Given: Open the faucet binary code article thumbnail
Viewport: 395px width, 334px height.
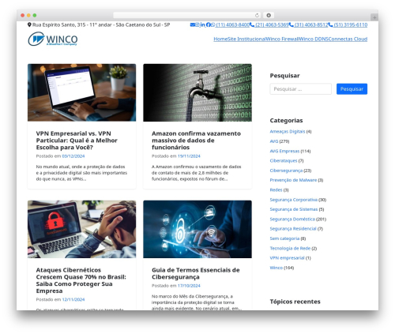Looking at the screenshot, I should tap(197, 92).
